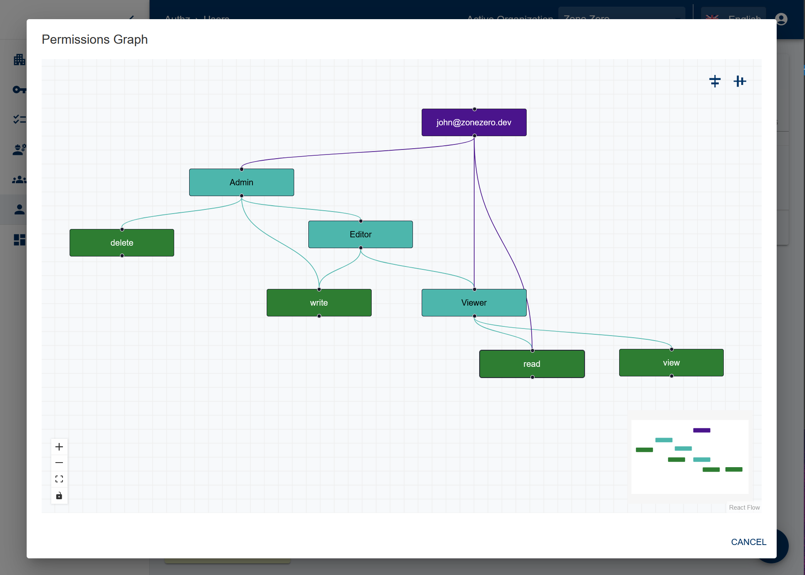Open the users person sidebar icon
This screenshot has width=805, height=575.
click(19, 209)
